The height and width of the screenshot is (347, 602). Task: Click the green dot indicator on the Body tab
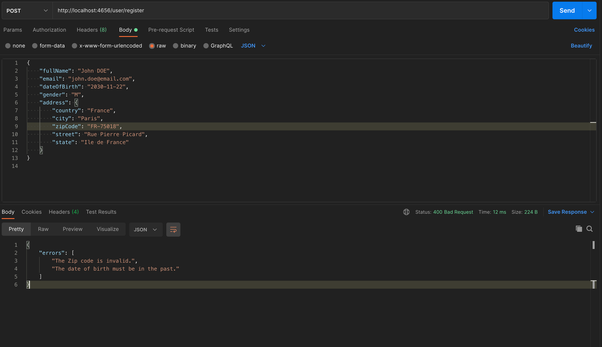click(136, 30)
